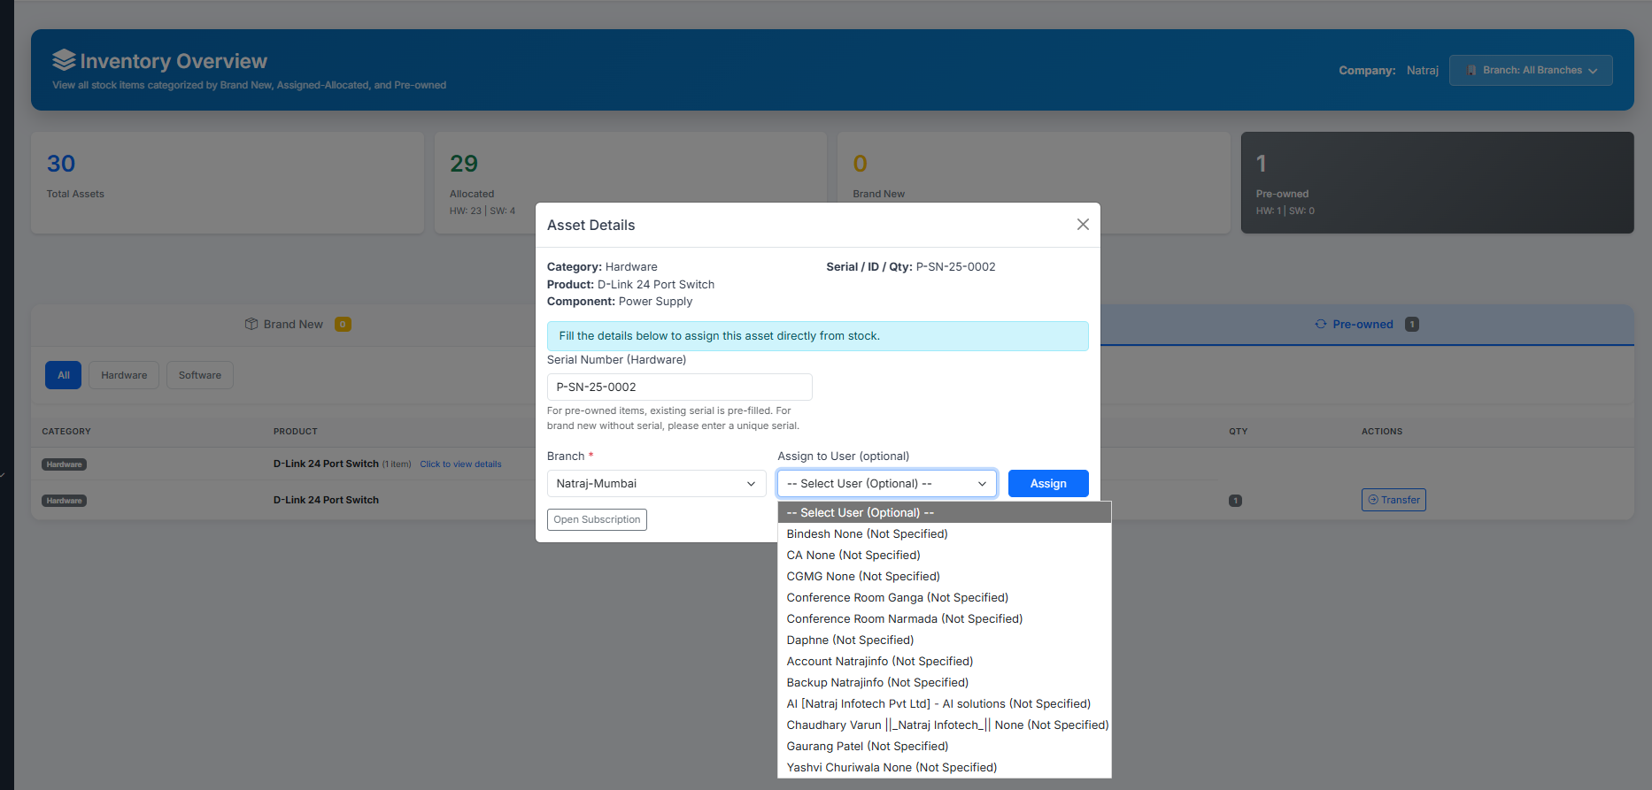Click the Serial Number input field
The height and width of the screenshot is (790, 1652).
pos(680,387)
